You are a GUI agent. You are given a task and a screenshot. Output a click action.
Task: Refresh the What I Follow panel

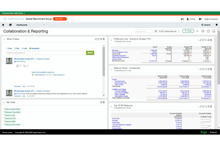(96, 39)
